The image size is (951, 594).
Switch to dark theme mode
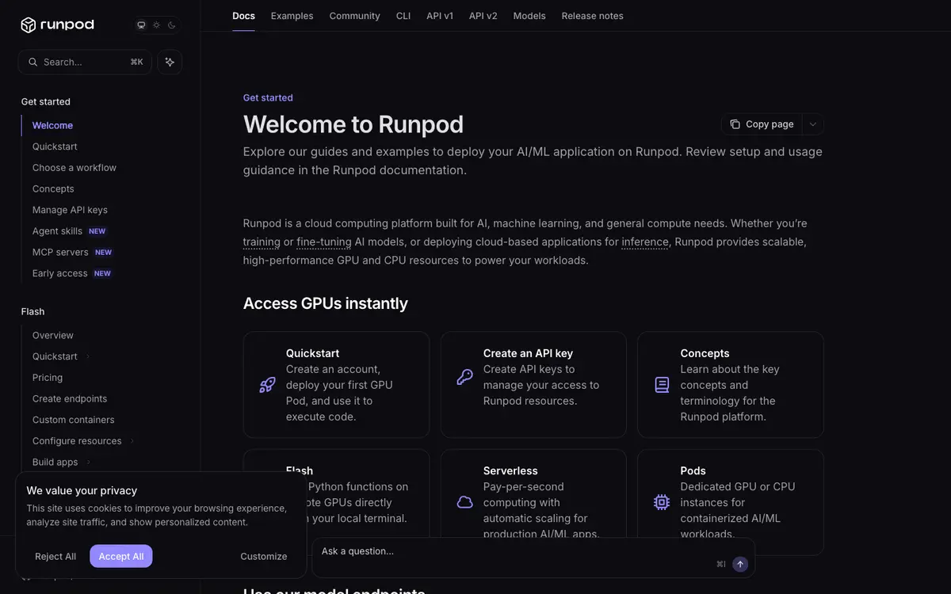tap(171, 25)
